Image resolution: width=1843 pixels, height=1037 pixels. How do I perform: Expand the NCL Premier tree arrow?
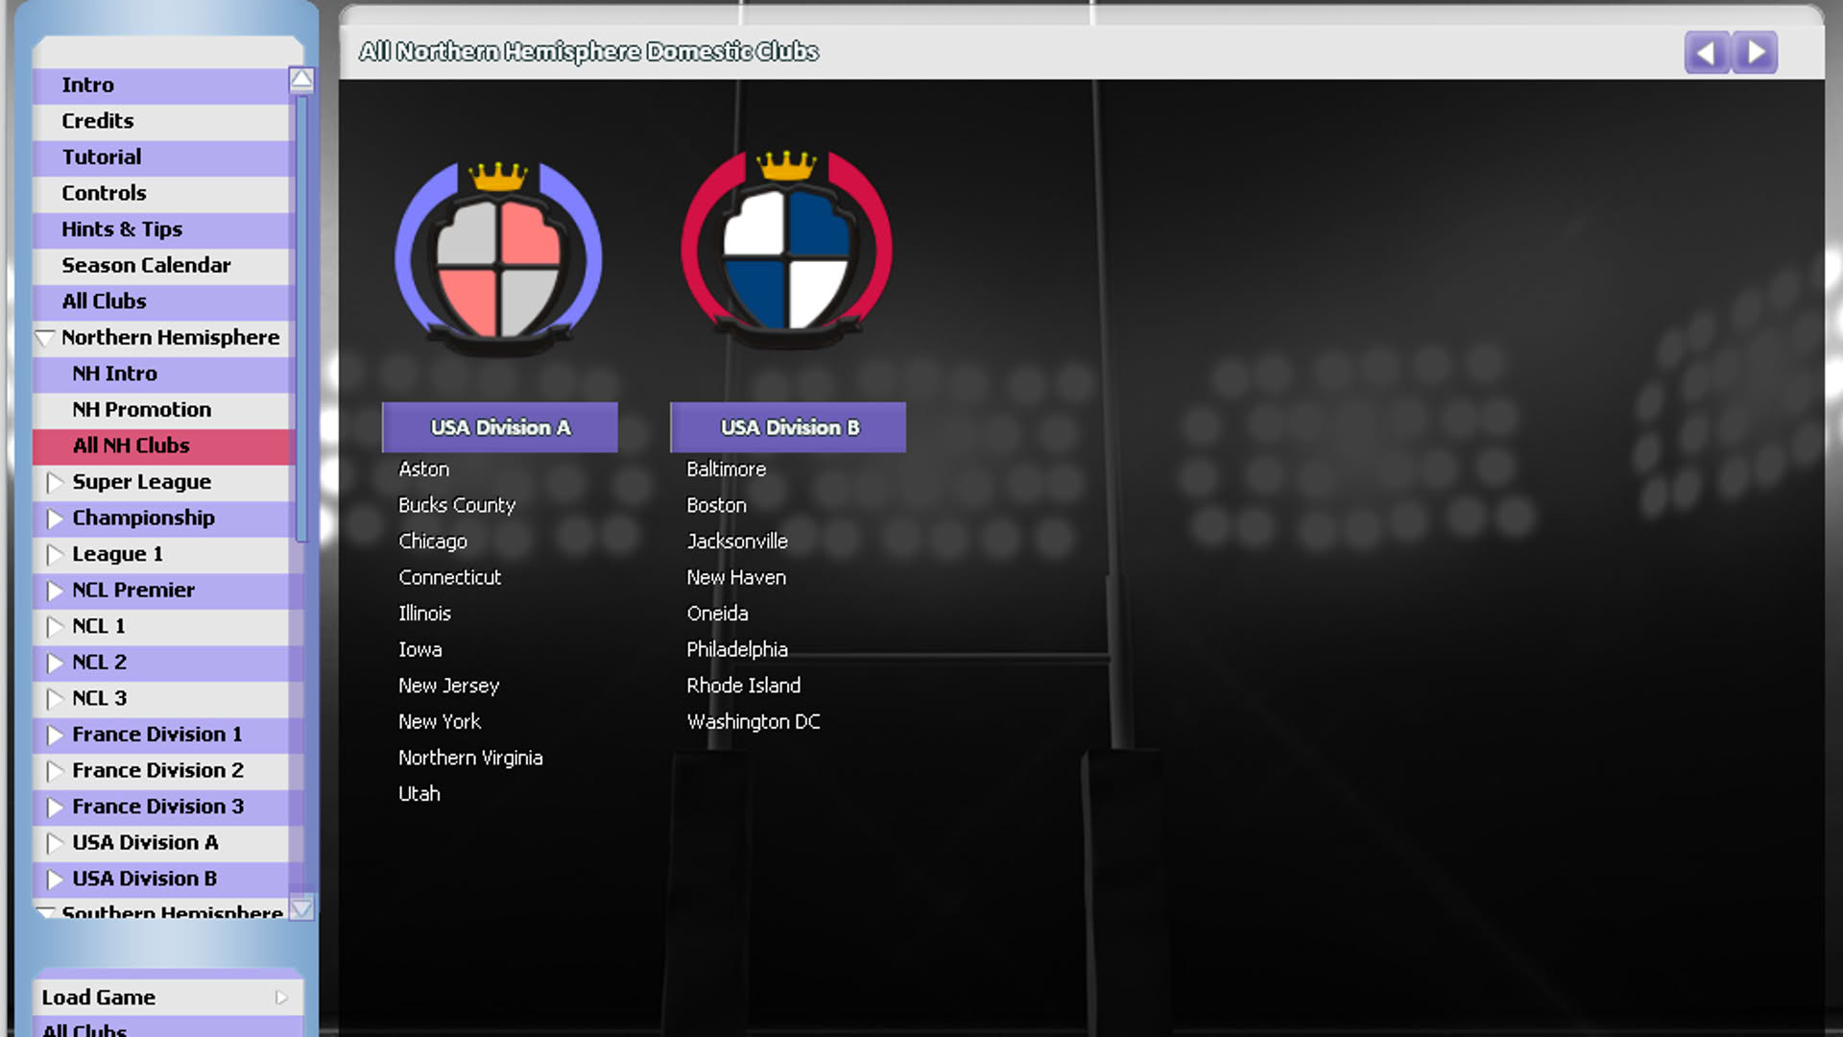coord(55,591)
